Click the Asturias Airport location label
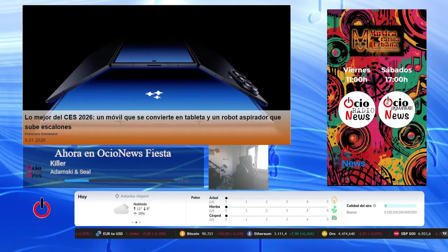Viewport: 448px width, 252px height. coord(135,196)
